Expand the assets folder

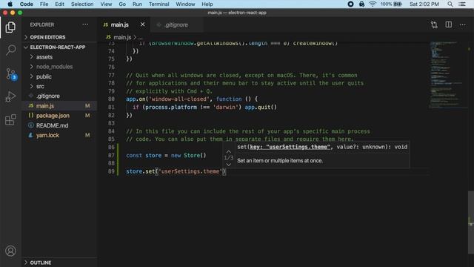(x=44, y=57)
